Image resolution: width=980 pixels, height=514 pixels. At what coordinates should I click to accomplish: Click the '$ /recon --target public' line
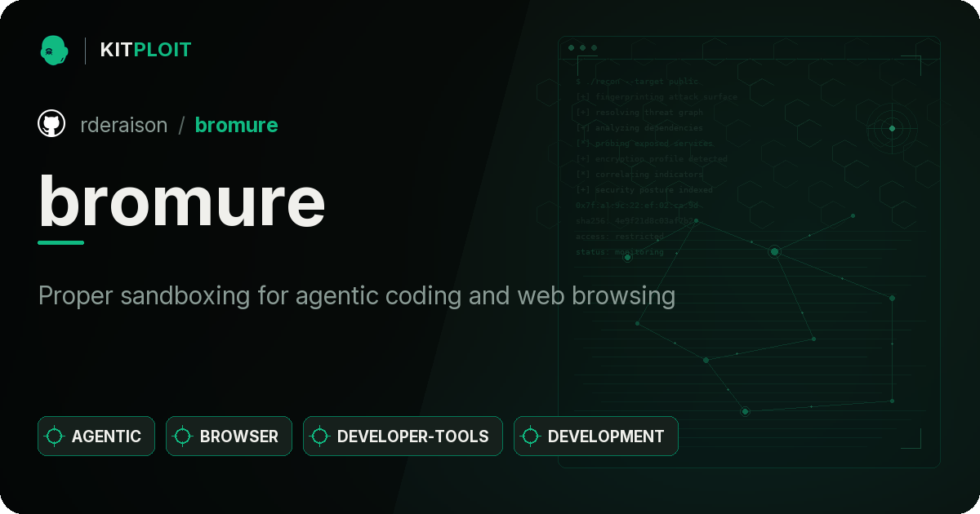tap(637, 82)
